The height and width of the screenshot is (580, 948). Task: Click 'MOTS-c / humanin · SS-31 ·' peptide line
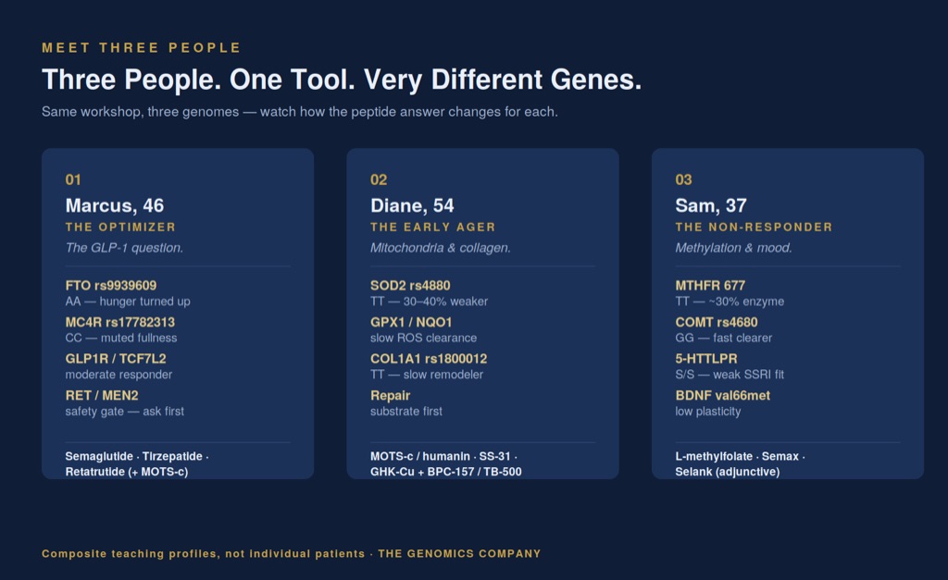point(443,456)
